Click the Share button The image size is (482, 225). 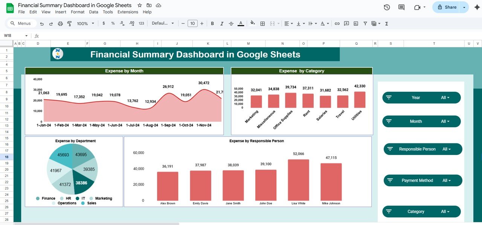tap(447, 7)
